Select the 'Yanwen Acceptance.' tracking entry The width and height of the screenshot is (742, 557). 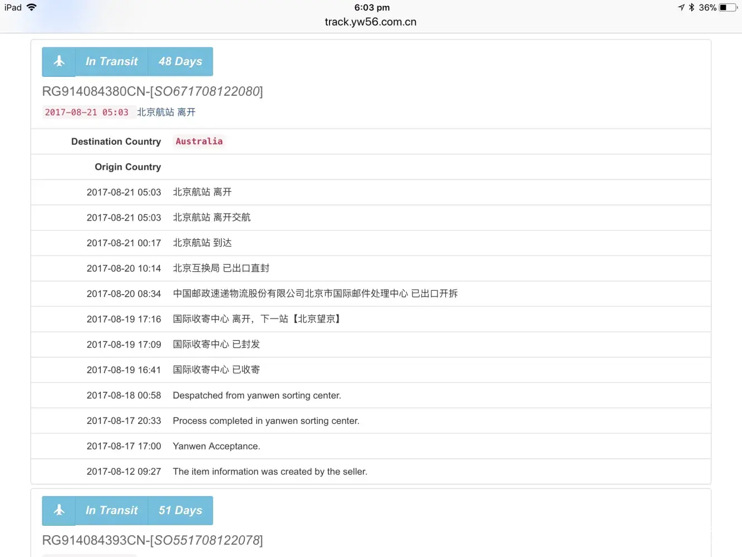click(x=217, y=446)
